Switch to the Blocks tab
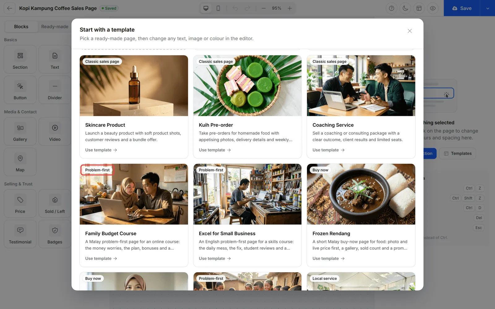Viewport: 495px width, 309px height. click(x=21, y=27)
